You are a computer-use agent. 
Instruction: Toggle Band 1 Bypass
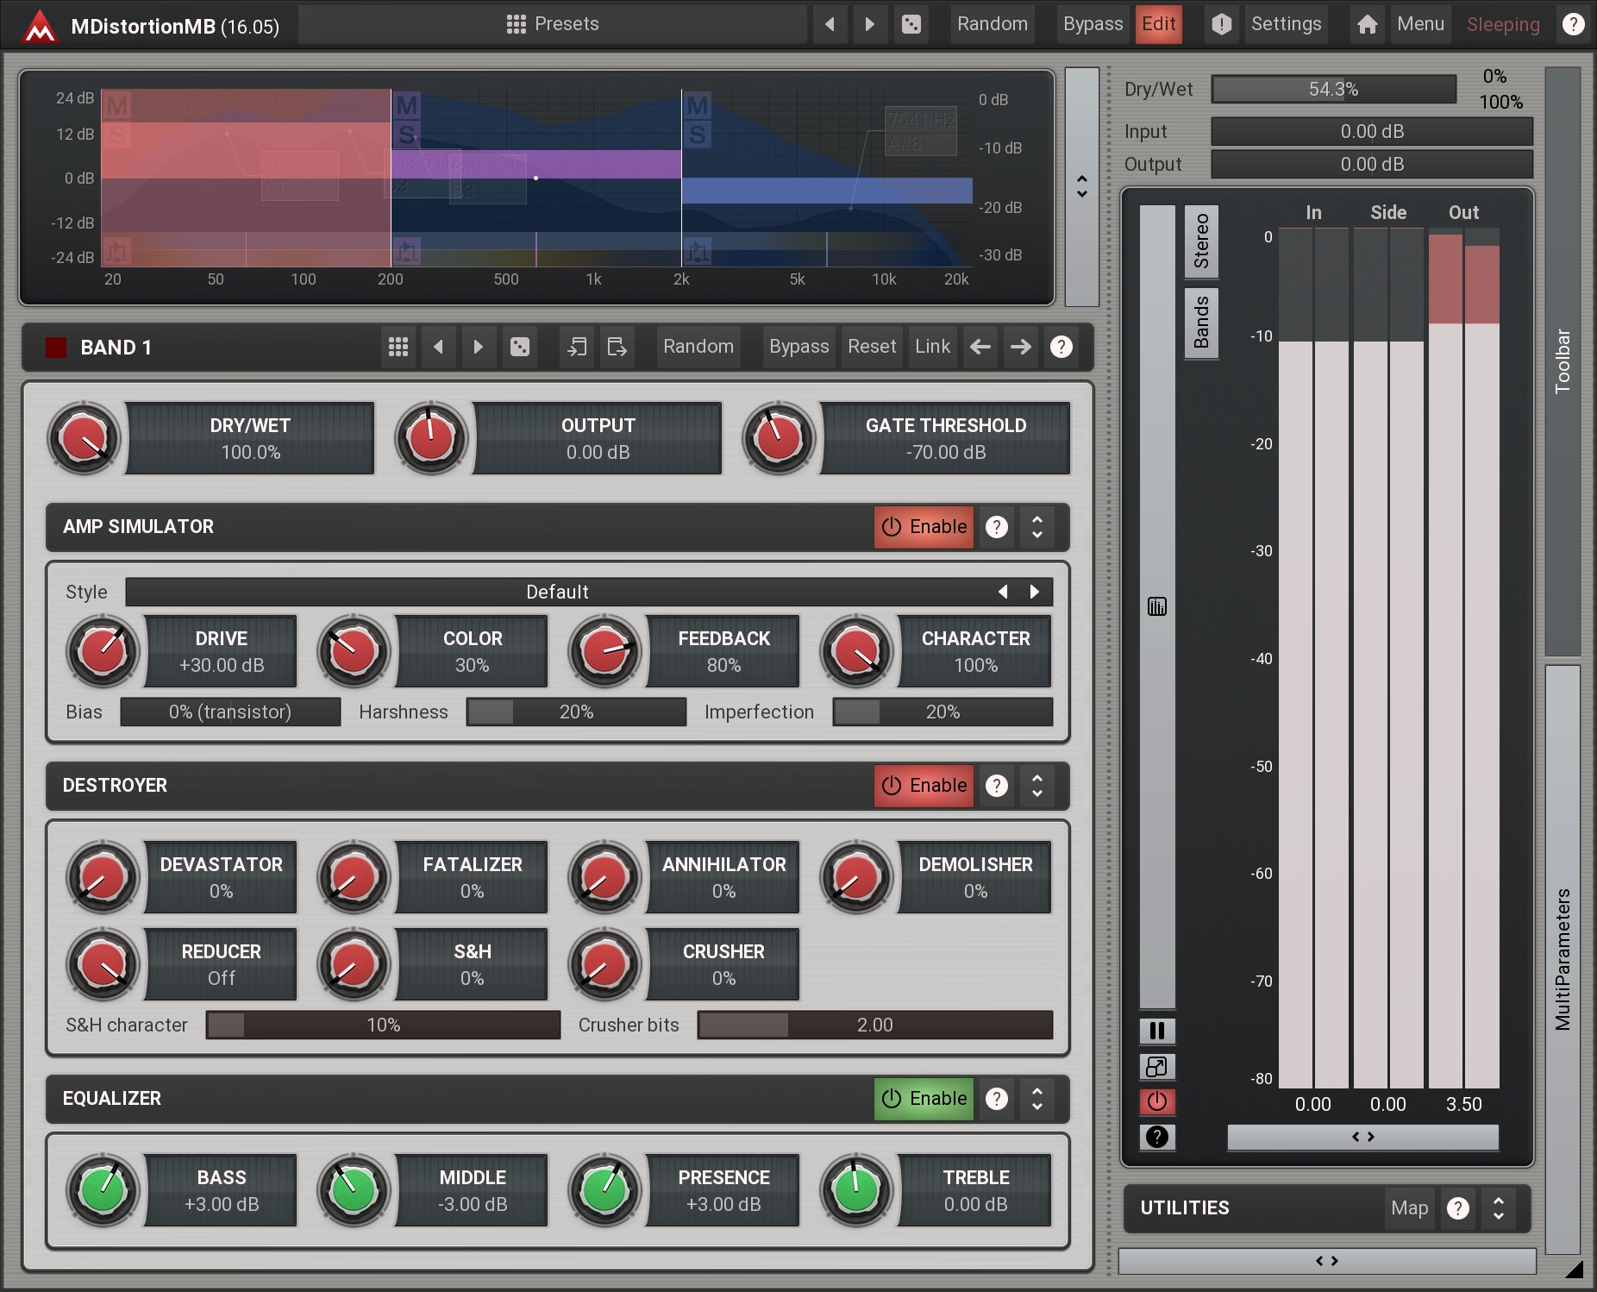[798, 347]
